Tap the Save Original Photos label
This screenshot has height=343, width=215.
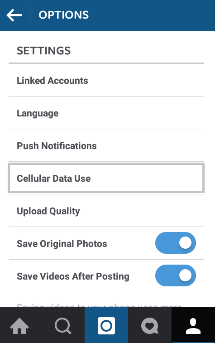pyautogui.click(x=62, y=243)
